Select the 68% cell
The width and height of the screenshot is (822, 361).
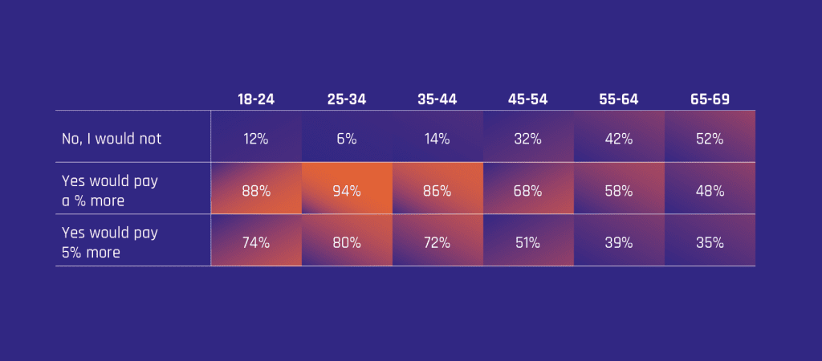tap(528, 191)
